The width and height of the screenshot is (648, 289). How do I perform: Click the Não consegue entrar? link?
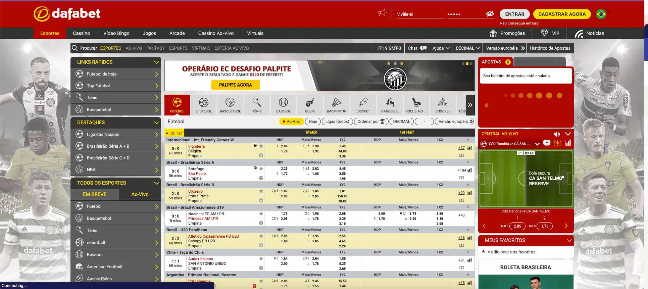click(x=519, y=23)
